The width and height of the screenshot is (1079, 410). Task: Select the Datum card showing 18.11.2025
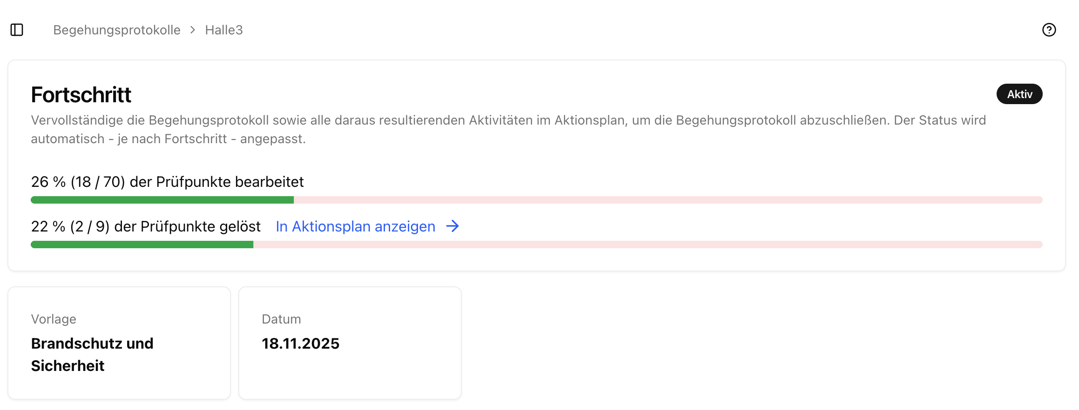click(x=350, y=343)
